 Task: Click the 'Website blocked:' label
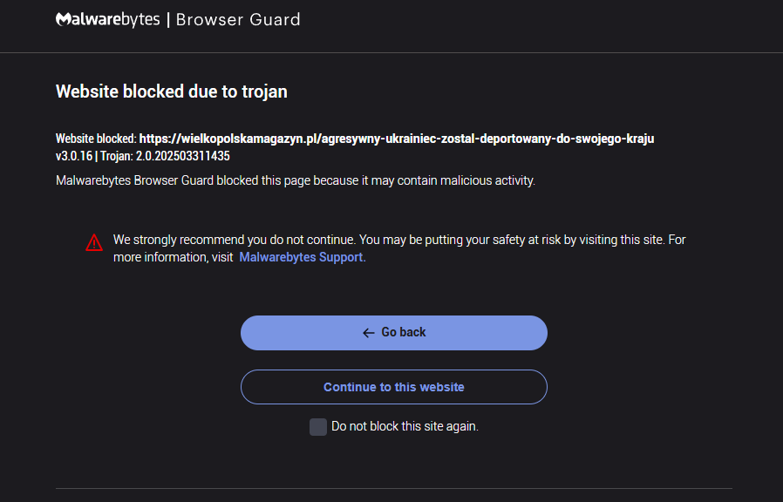click(96, 139)
